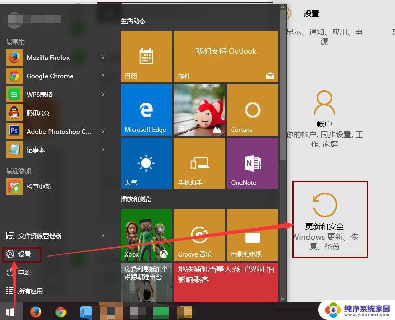
Task: Click the 生活动态 group header
Action: coord(133,21)
